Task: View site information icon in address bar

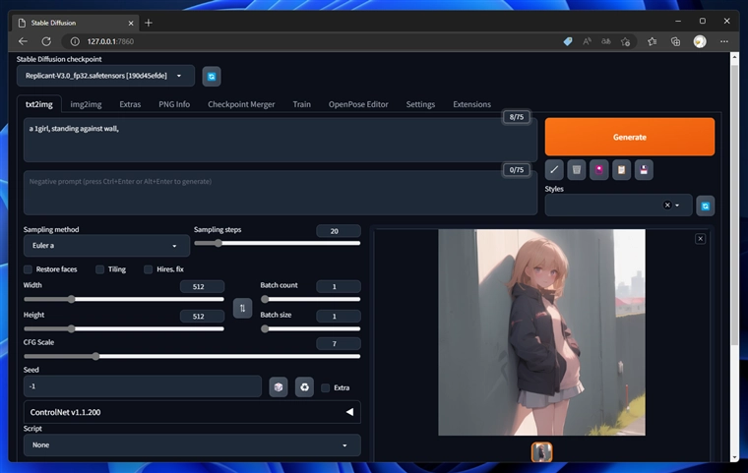Action: pos(75,41)
